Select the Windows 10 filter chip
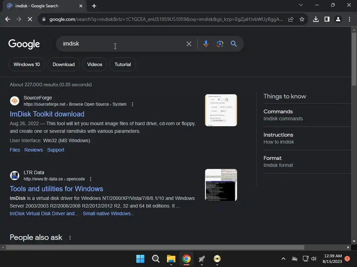The width and height of the screenshot is (357, 267). coord(26,64)
